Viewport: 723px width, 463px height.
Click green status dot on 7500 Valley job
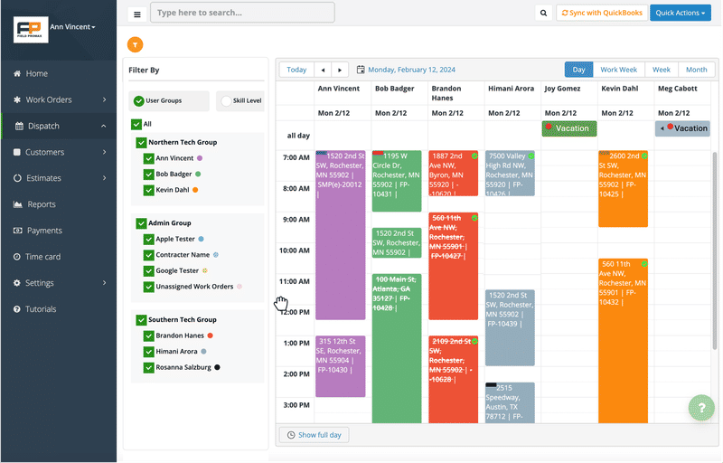(x=531, y=156)
